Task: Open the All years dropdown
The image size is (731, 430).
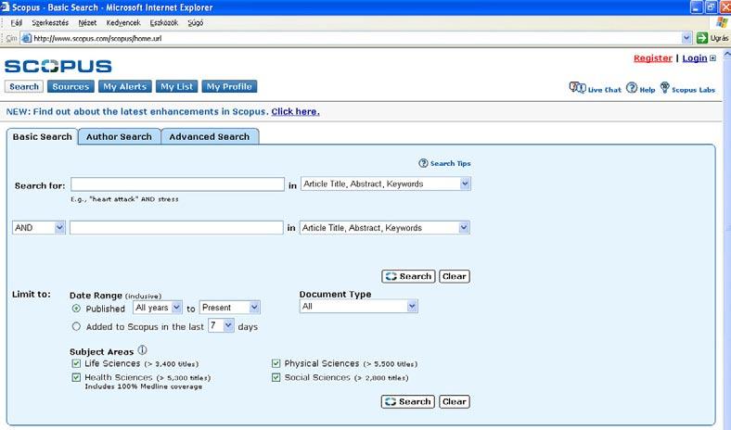Action: (158, 308)
